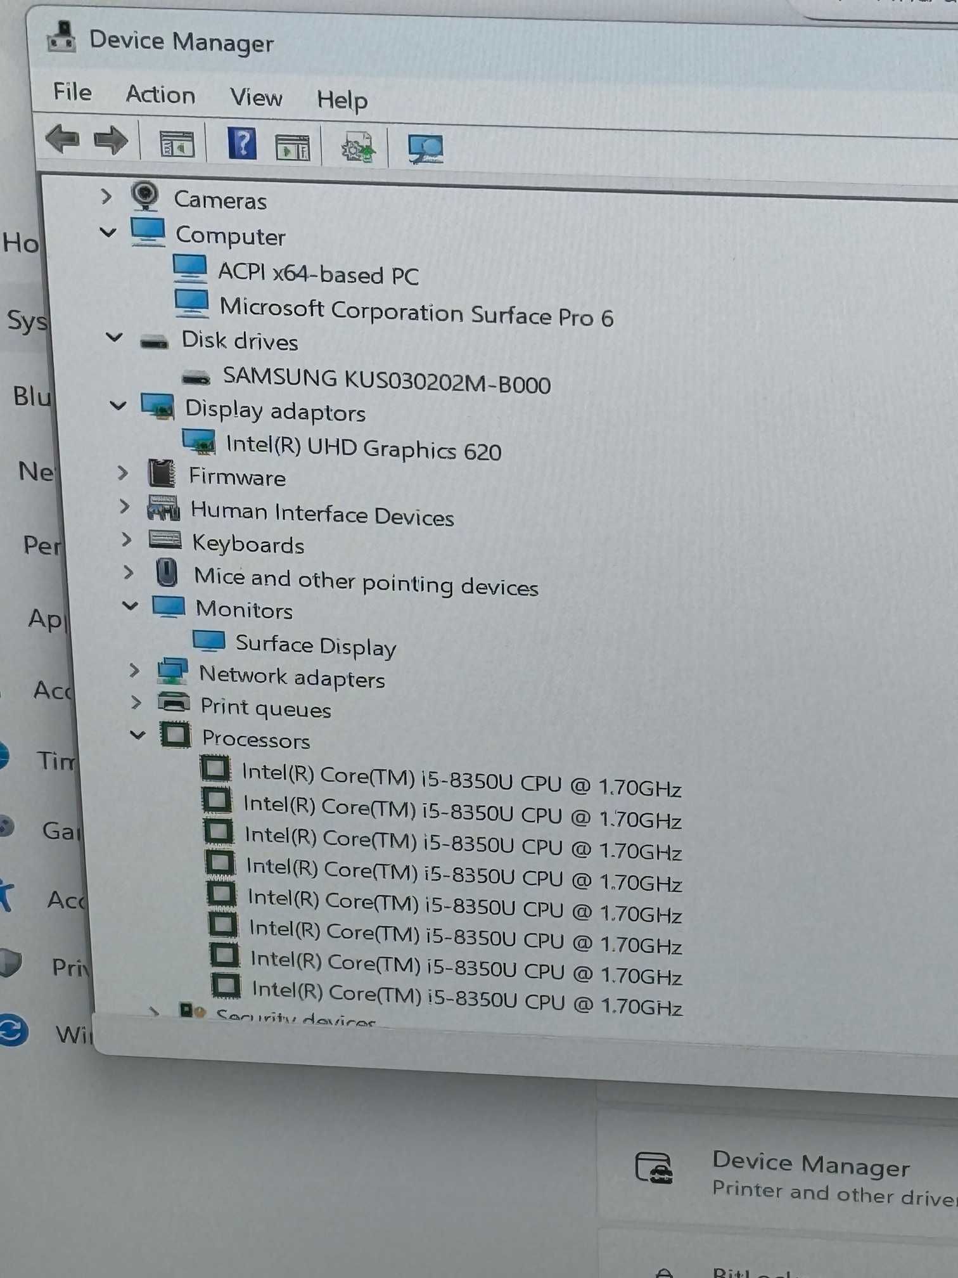
Task: Click the mouse icon beside Mice and other pointing devices
Action: pyautogui.click(x=167, y=573)
